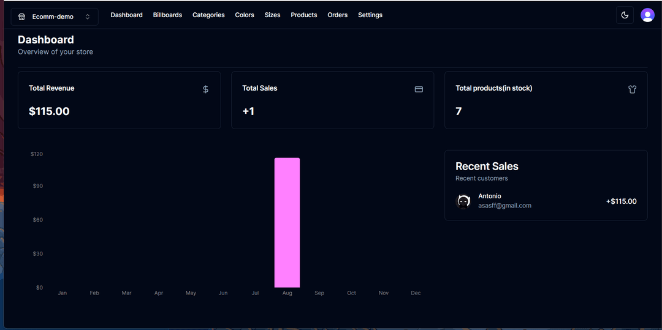Open the Colors navigation item
This screenshot has width=662, height=330.
pos(245,15)
